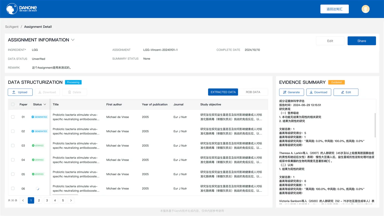Download the evidence summary
Image resolution: width=384 pixels, height=216 pixels.
pos(319,92)
